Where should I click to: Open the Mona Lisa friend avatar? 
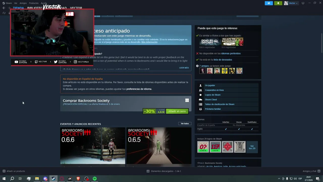pos(232,71)
